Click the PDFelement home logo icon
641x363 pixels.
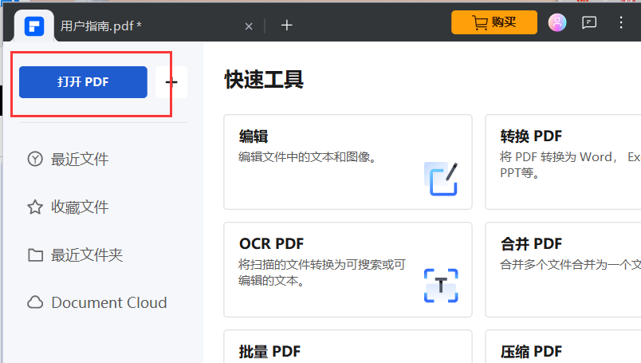click(34, 26)
